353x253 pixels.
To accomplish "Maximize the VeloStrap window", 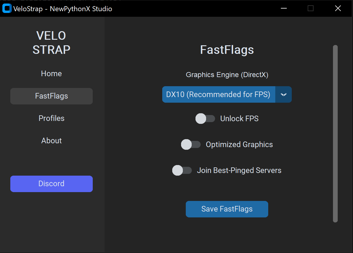I will (x=311, y=9).
